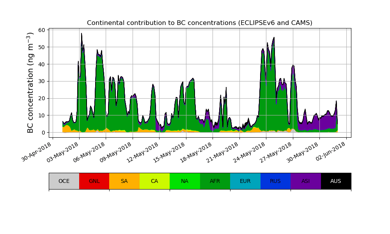Click the y-axis value 60
The width and height of the screenshot is (390, 234).
coord(42,30)
